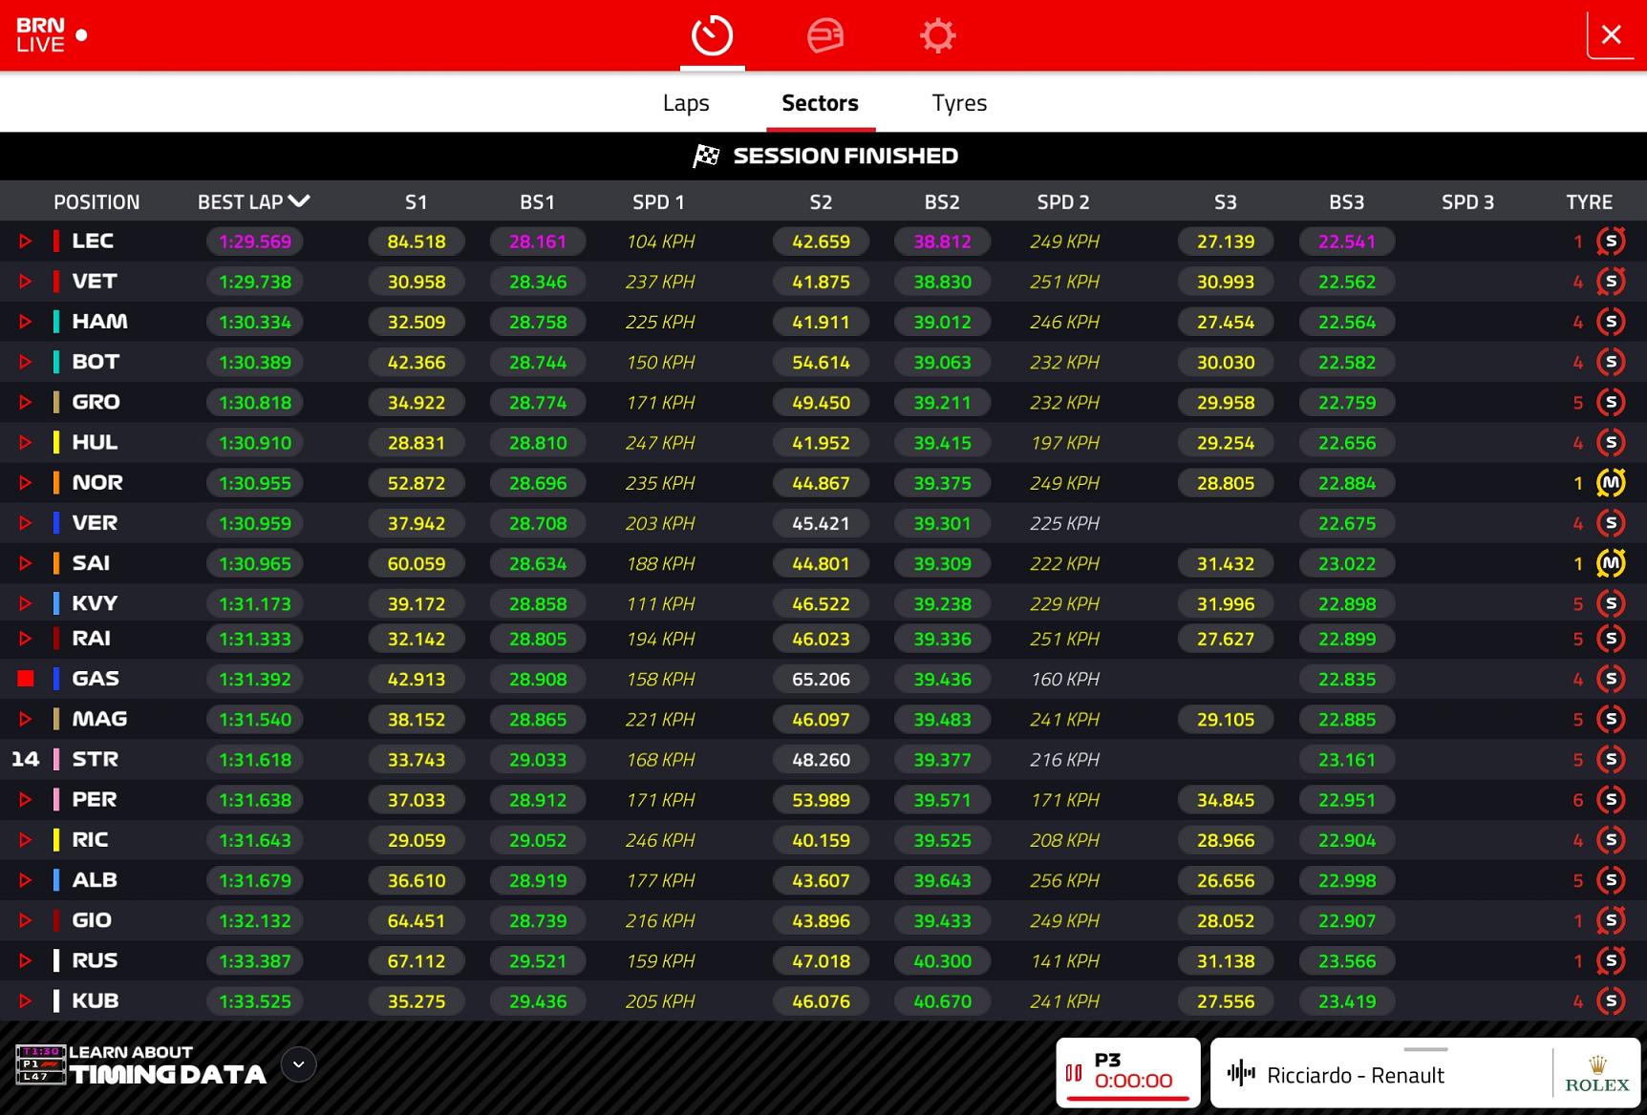This screenshot has height=1115, width=1647.
Task: Click GIO's soft tyre icon
Action: point(1611,920)
